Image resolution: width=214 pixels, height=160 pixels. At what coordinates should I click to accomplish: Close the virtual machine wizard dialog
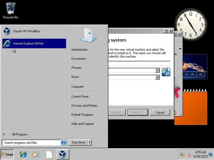171,31
